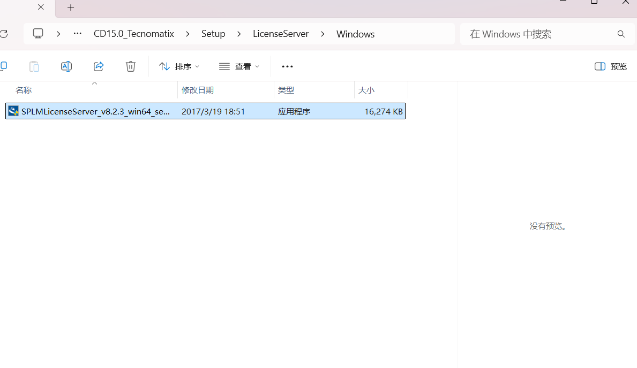This screenshot has height=368, width=637.
Task: Go to CD15.0_Tecnomatix breadcrumb folder
Action: coord(133,34)
